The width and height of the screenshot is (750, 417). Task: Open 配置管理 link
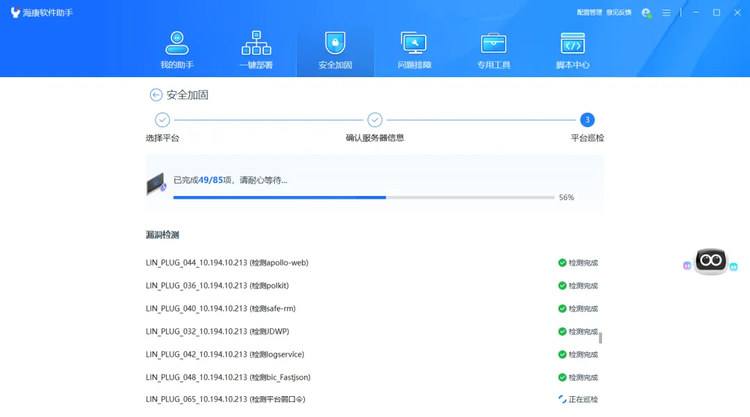pos(590,13)
